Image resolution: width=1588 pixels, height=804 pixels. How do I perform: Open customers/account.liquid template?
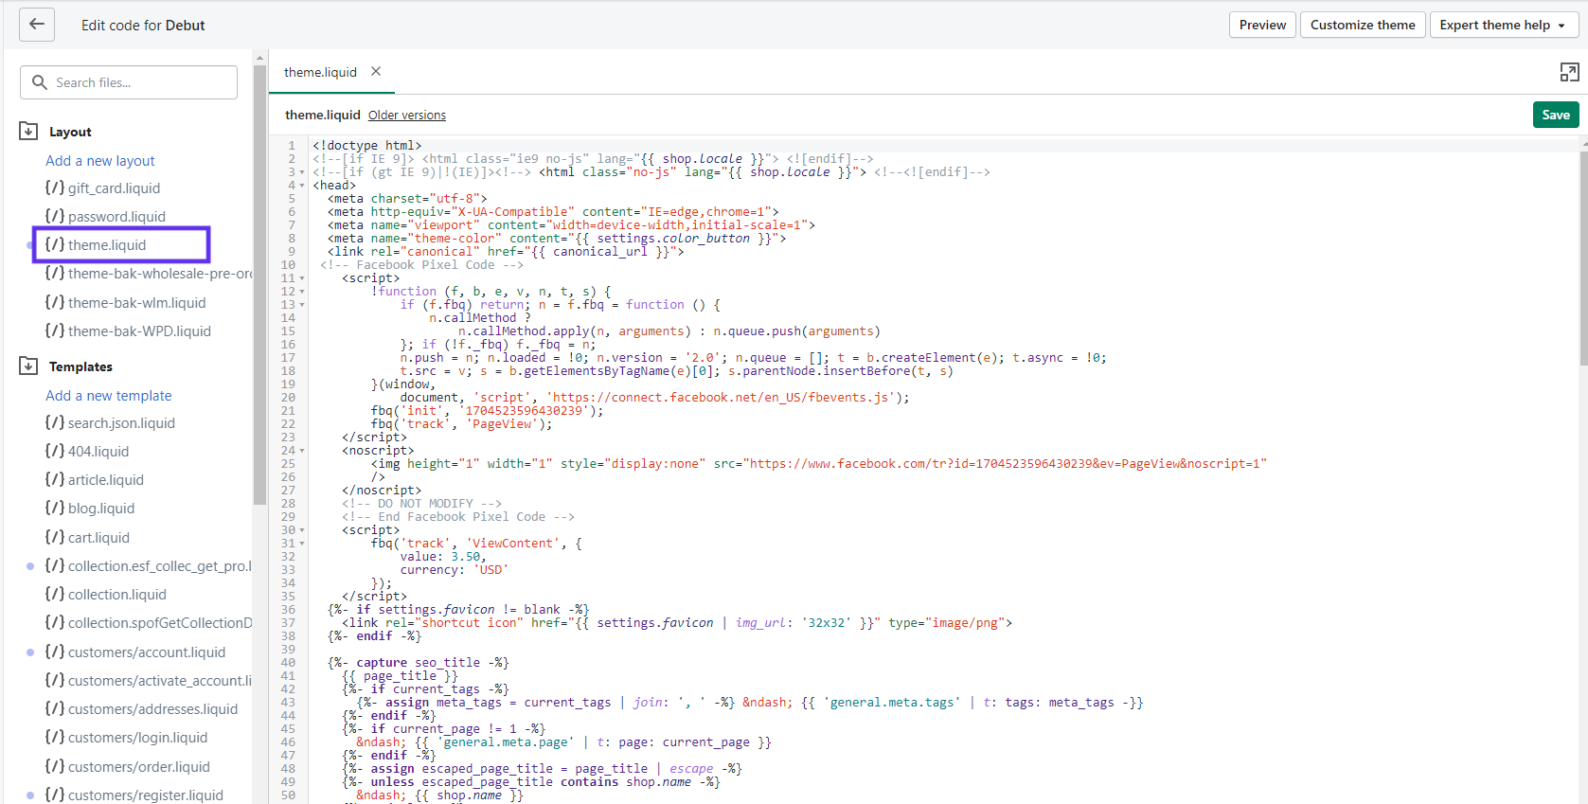(134, 652)
